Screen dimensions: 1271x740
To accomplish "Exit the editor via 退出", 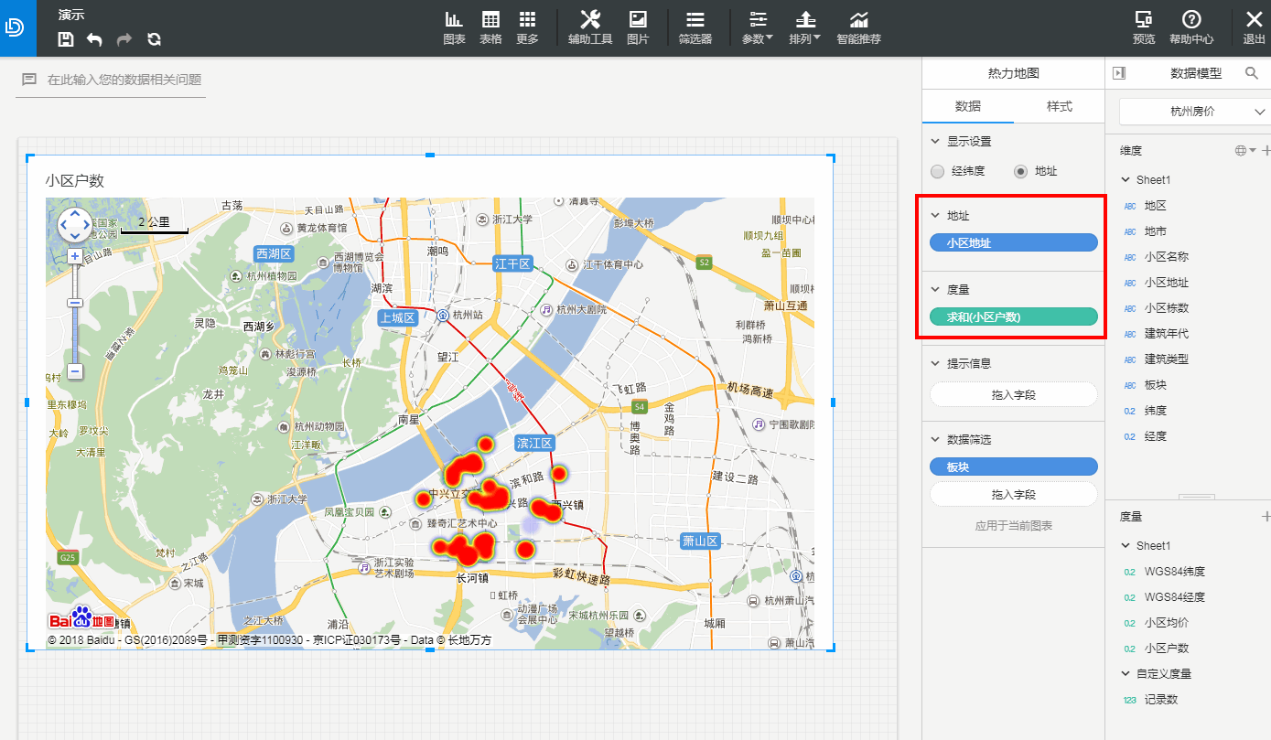I will coord(1254,28).
